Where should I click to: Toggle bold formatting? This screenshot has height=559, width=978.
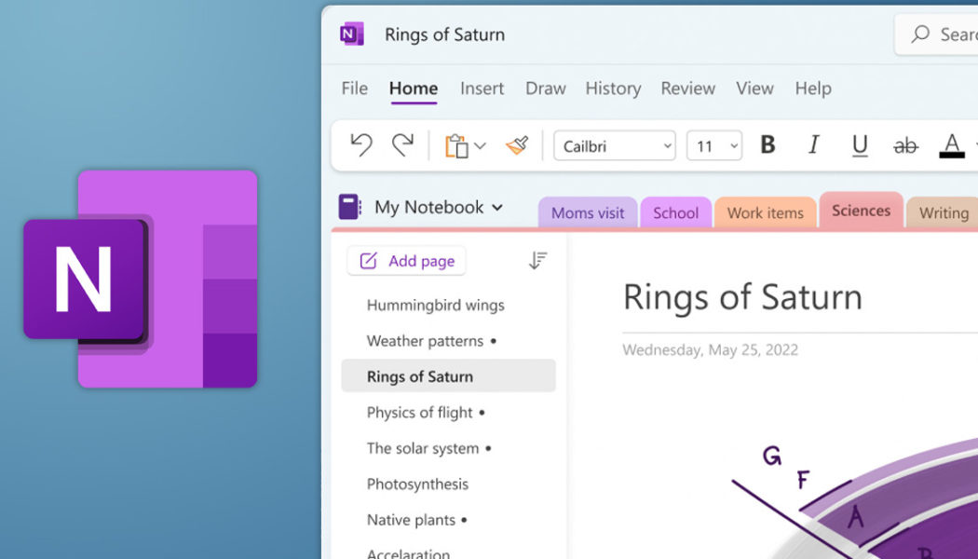coord(767,144)
